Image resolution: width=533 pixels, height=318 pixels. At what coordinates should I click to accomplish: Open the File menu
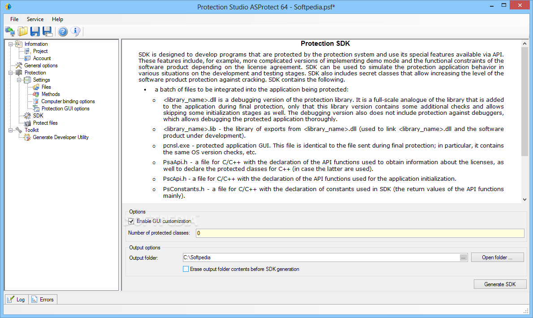click(14, 19)
